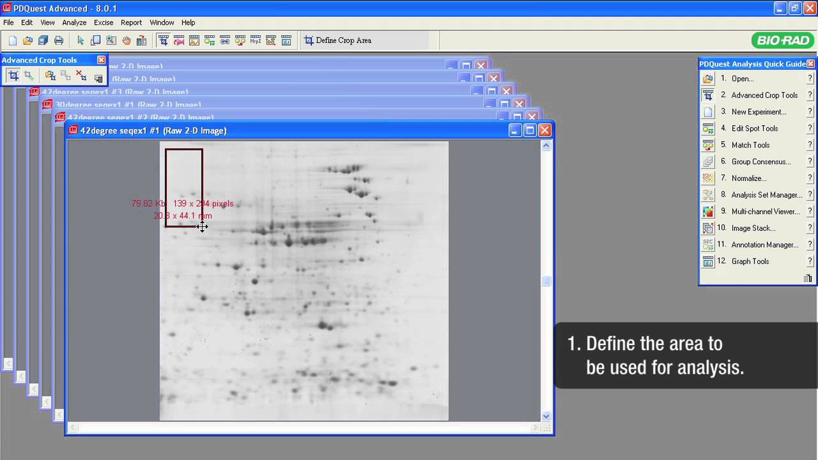Viewport: 818px width, 460px height.
Task: Create a new file using the blank page toolbar icon
Action: click(x=13, y=40)
